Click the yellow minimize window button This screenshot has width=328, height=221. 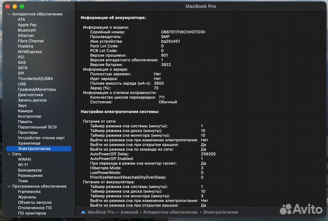(15, 6)
